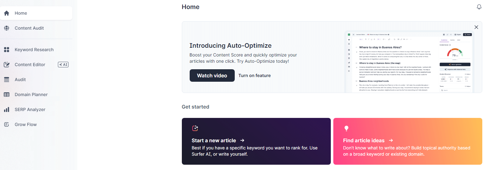Screen dimensions: 497x170
Task: Click the lightbulb icon on ideas card
Action: (x=346, y=128)
